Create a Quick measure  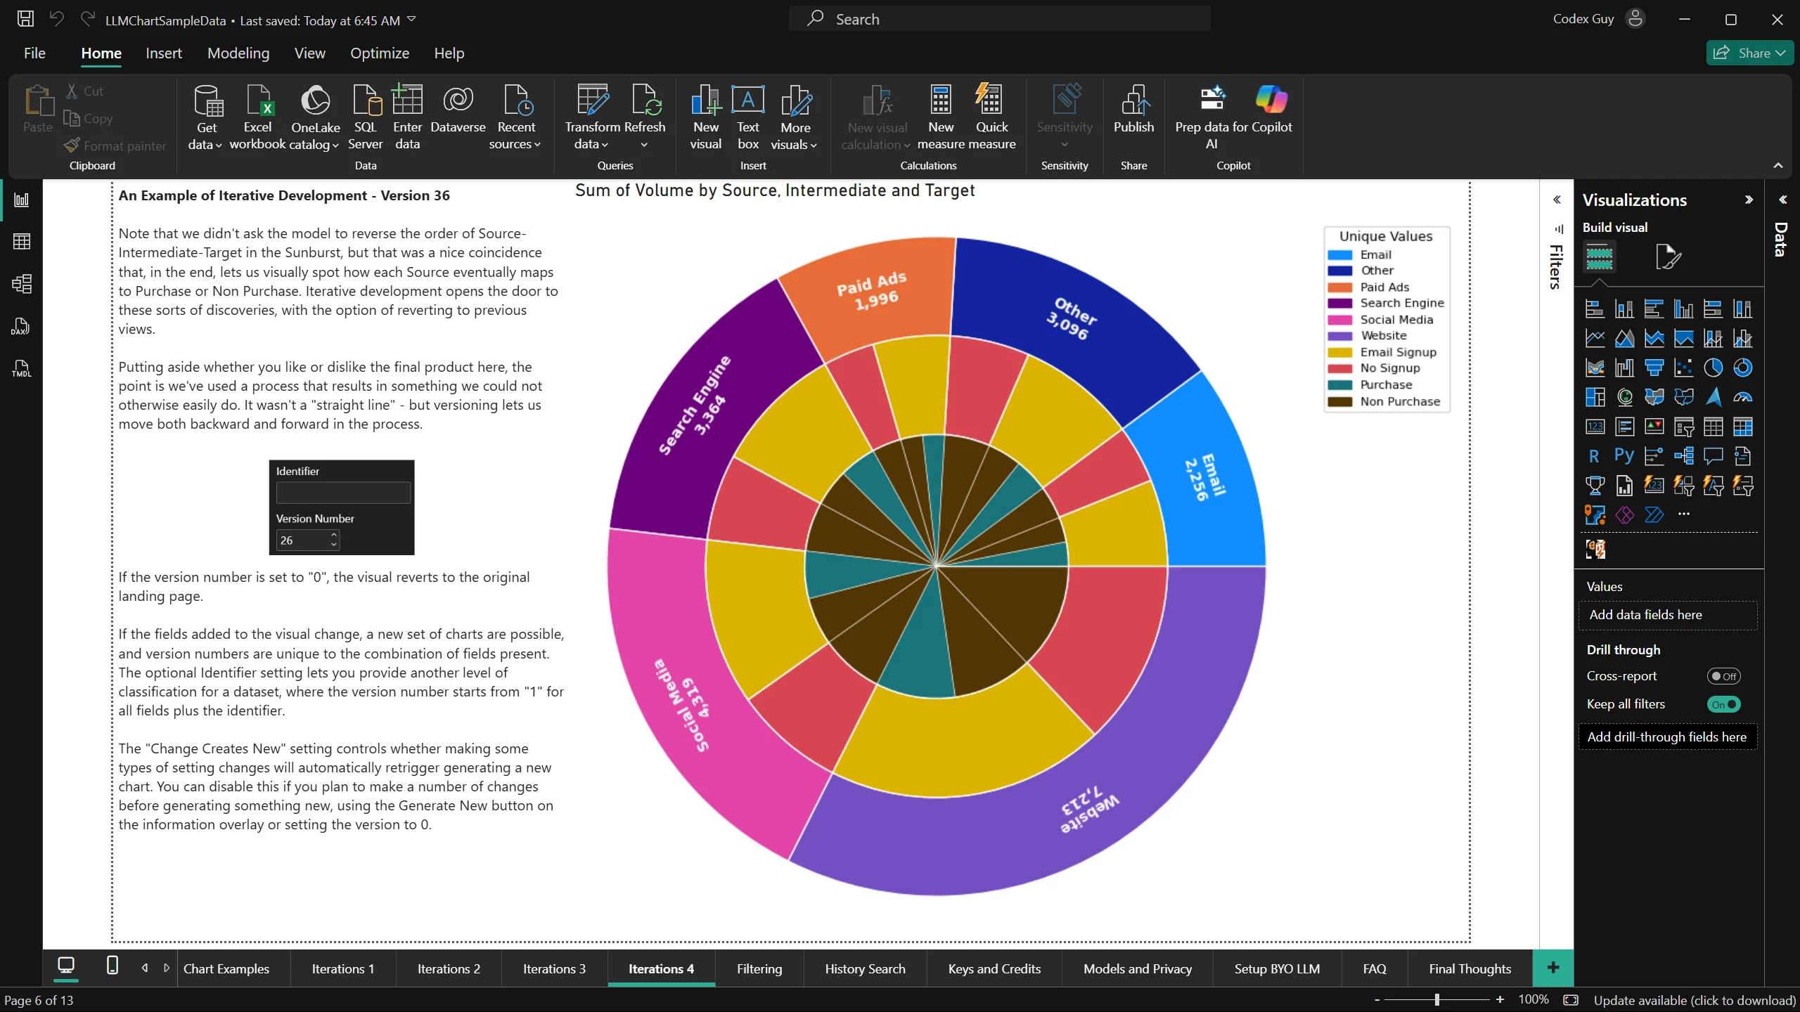pos(991,117)
